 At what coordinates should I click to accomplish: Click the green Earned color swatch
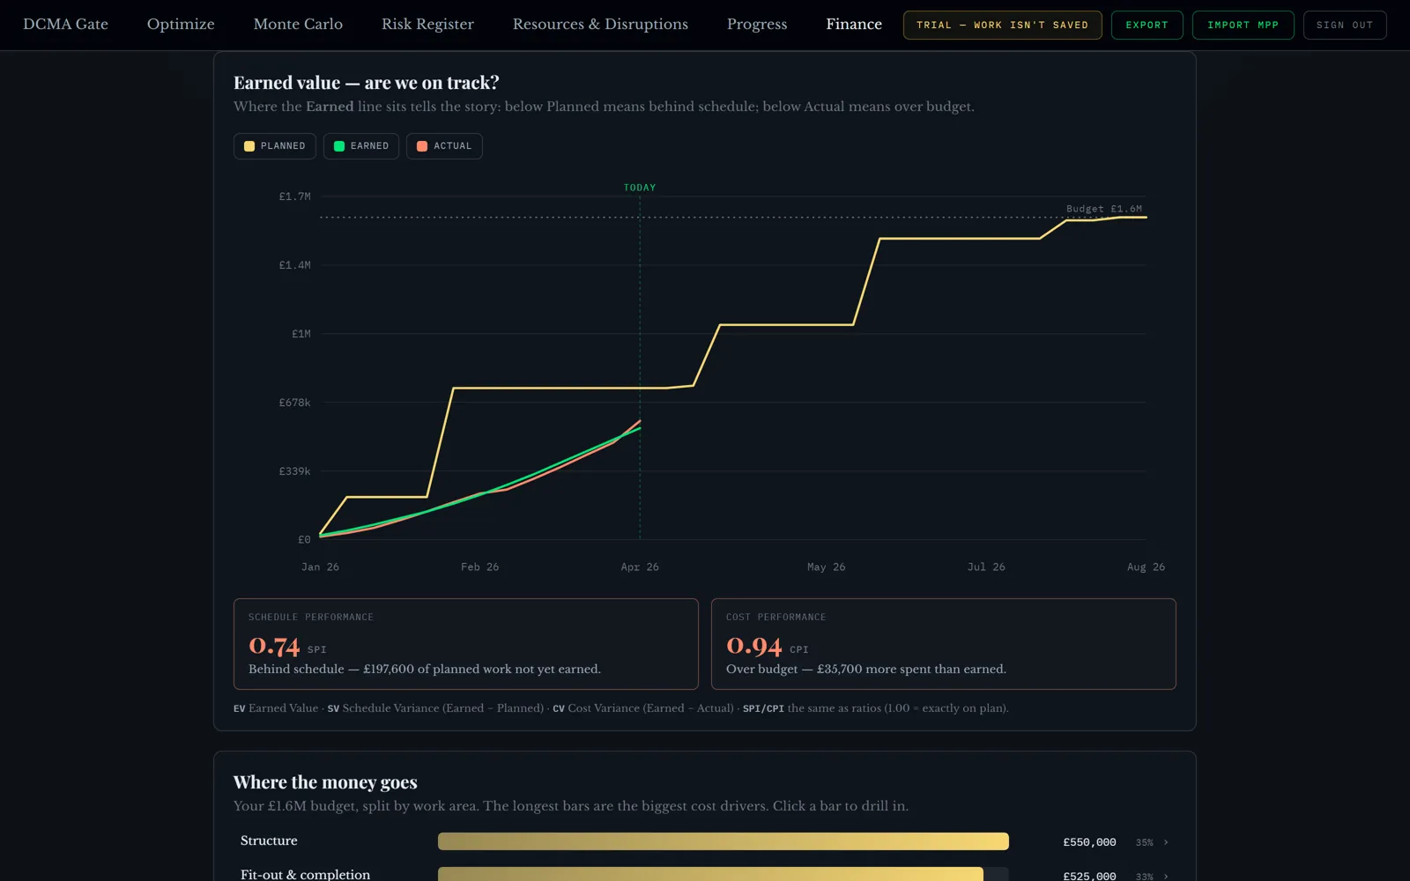tap(339, 146)
